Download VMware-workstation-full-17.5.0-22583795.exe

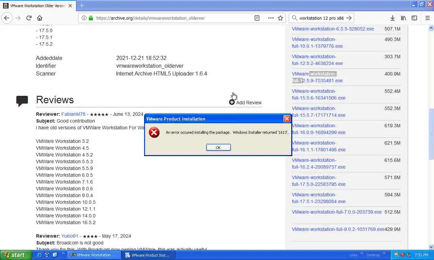click(x=318, y=181)
